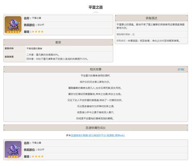Image resolution: width=192 pixels, height=161 pixels.
Task: Click the star rating in the bottom card
Action: click(38, 157)
